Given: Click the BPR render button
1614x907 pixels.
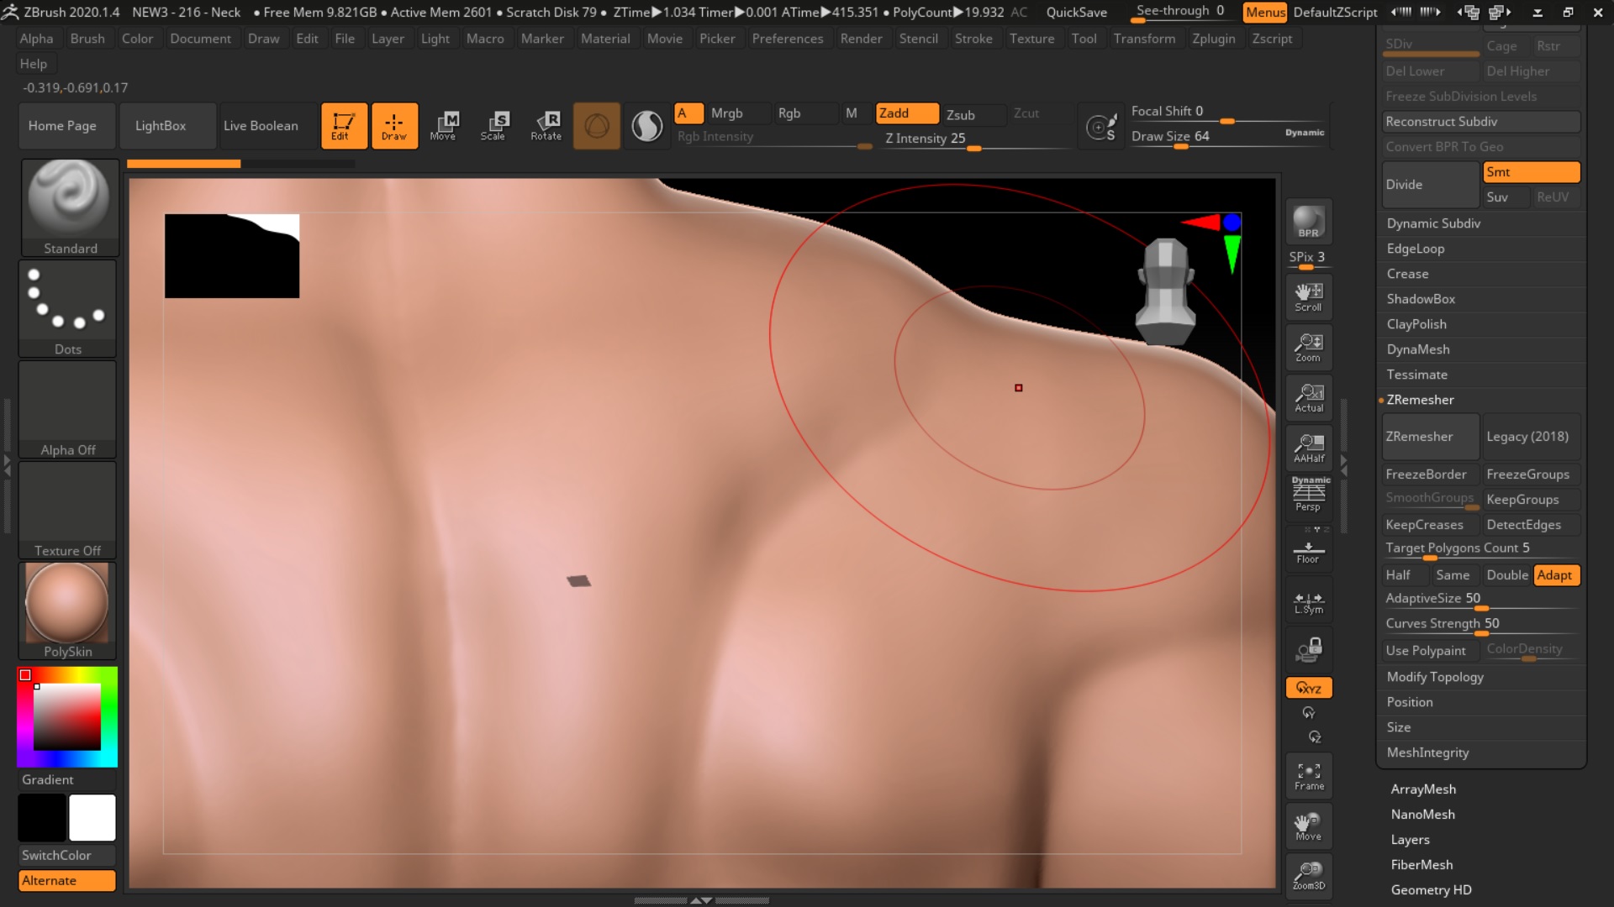Looking at the screenshot, I should point(1308,223).
